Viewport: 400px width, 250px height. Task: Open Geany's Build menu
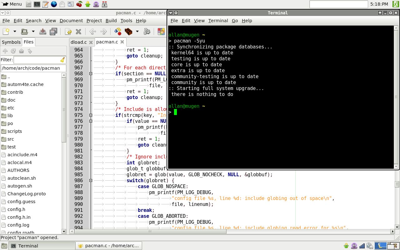tap(111, 21)
